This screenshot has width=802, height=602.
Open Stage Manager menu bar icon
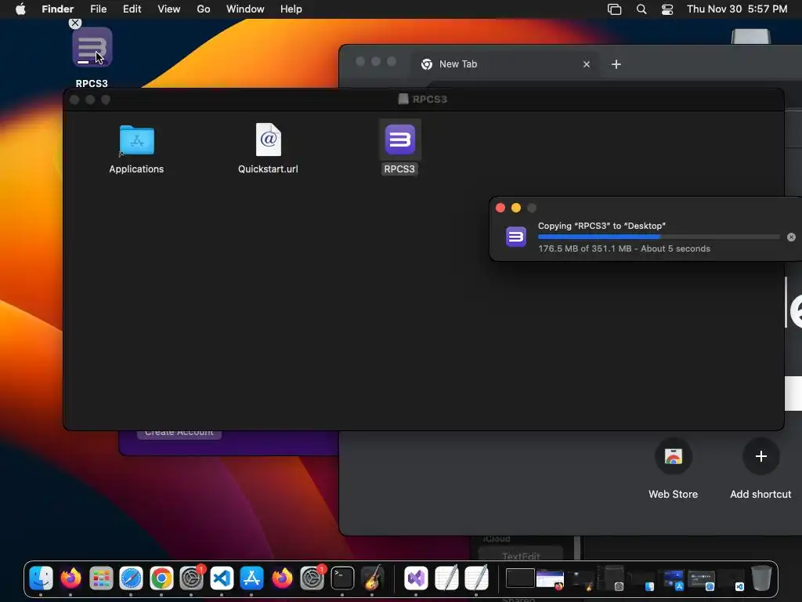[x=614, y=9]
